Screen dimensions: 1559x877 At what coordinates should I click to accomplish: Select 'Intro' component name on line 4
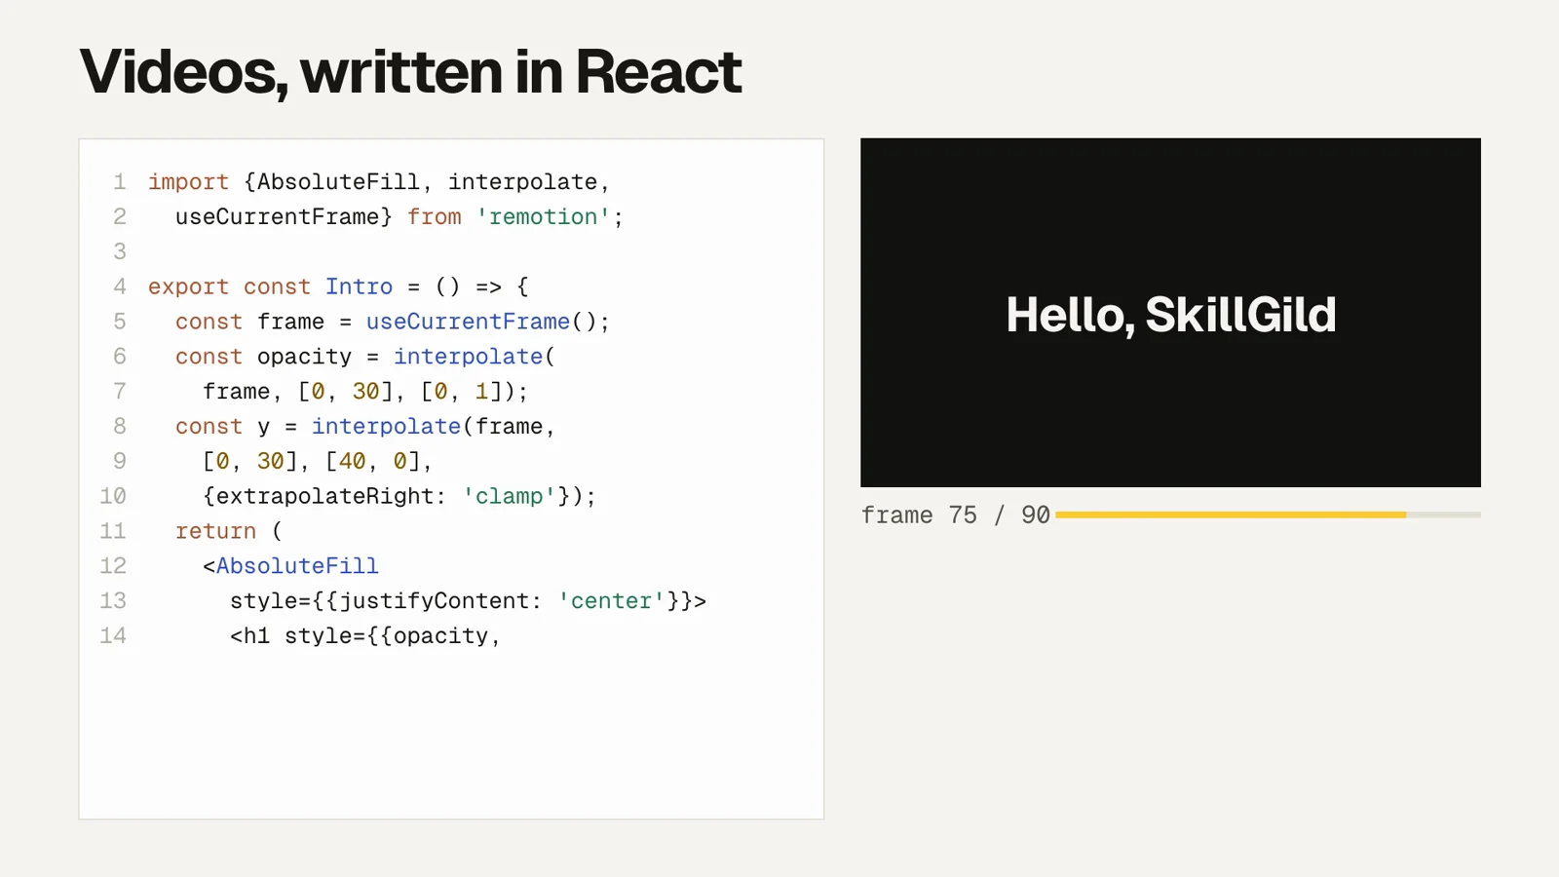pos(359,286)
